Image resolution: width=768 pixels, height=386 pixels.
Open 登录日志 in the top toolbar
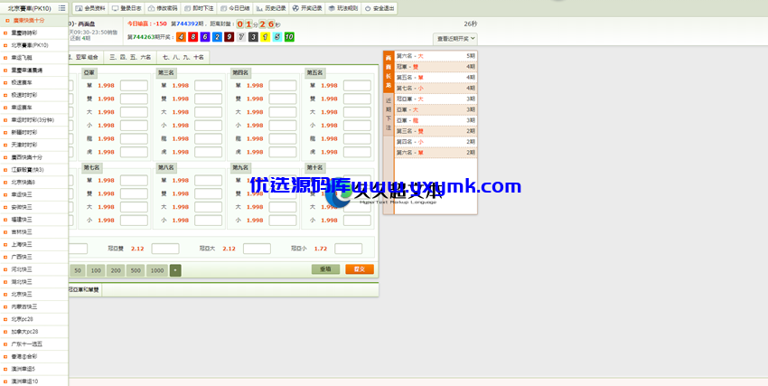coord(126,8)
